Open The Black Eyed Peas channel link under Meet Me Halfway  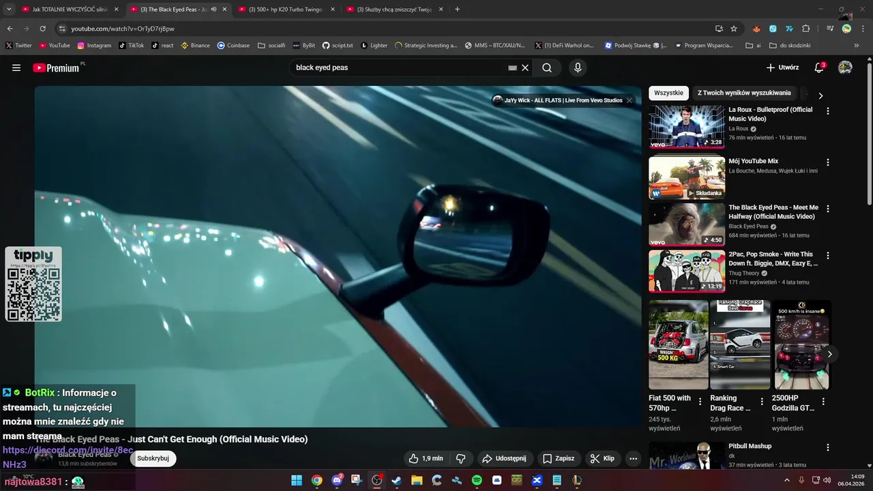pos(748,226)
